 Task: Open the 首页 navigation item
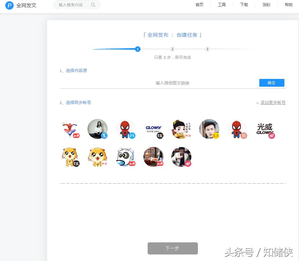click(199, 5)
